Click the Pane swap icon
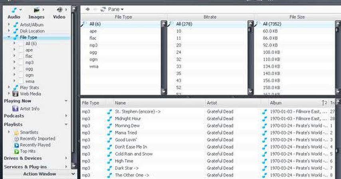341x179 pixels. pyautogui.click(x=103, y=9)
